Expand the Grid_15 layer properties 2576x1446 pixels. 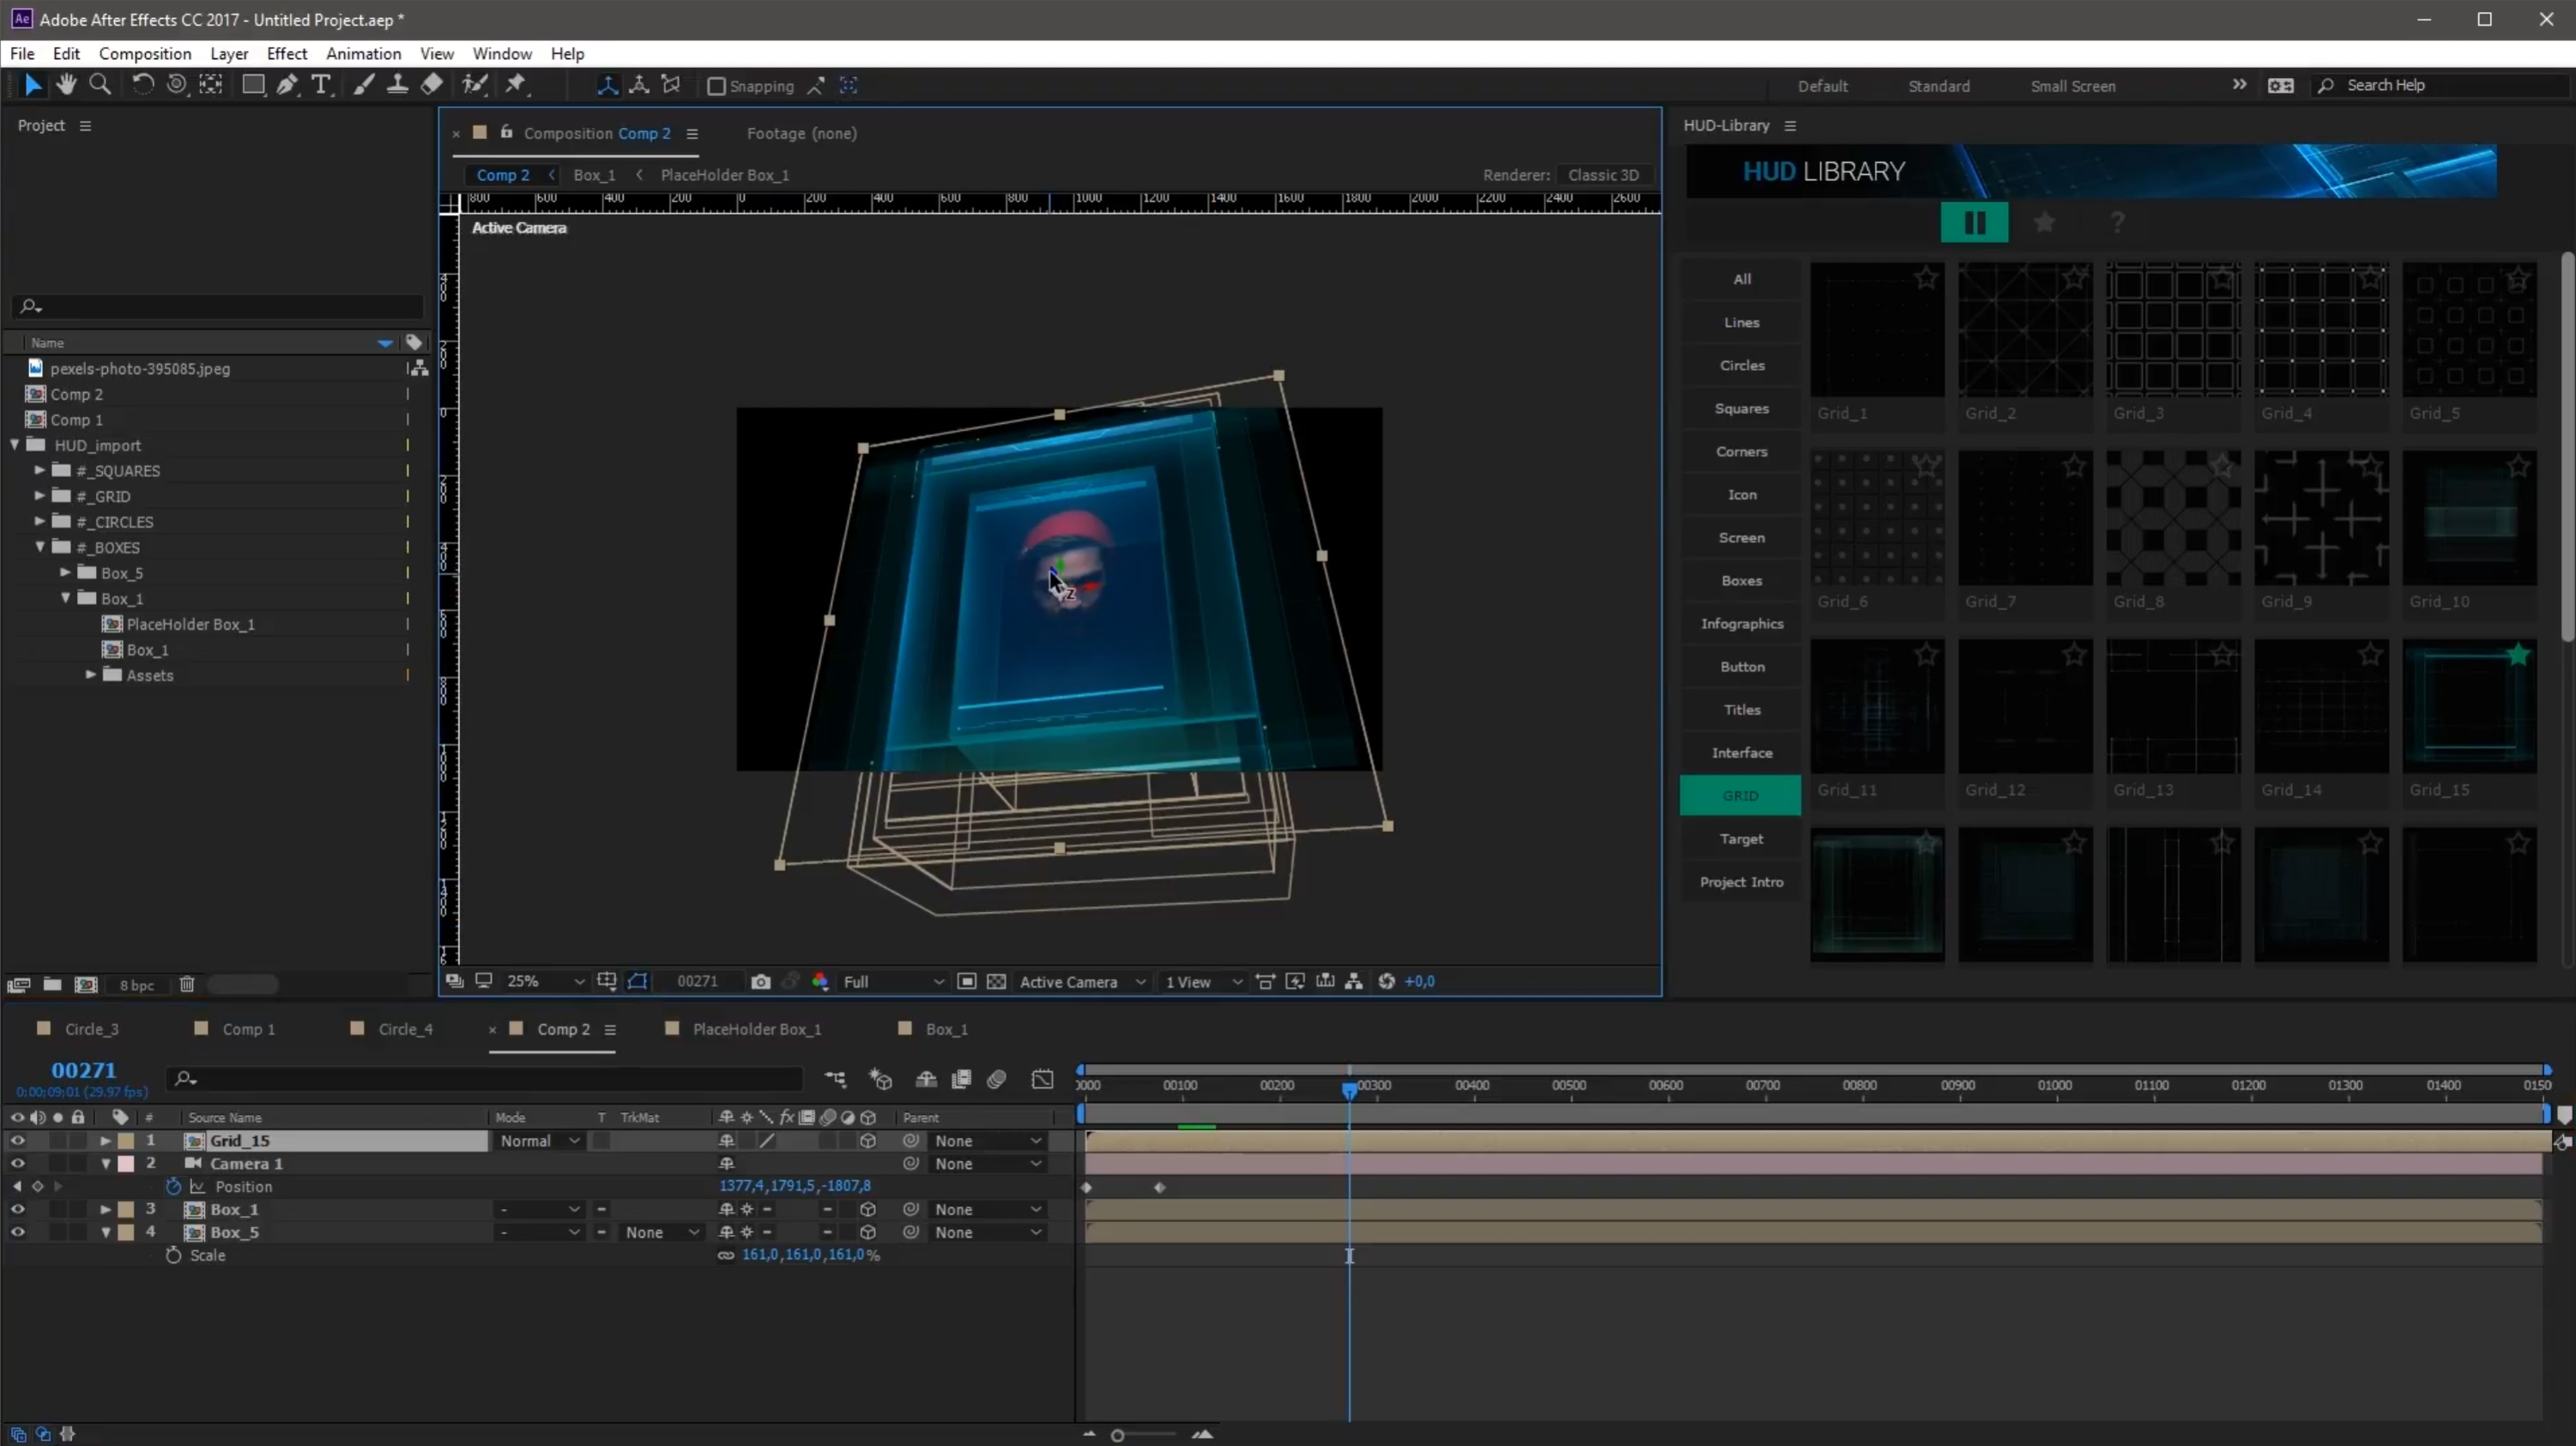pyautogui.click(x=105, y=1141)
